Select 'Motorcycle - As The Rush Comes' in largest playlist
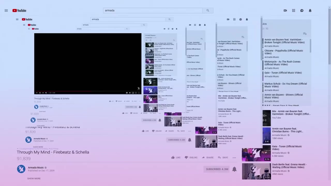331x186 pixels. click(x=282, y=63)
